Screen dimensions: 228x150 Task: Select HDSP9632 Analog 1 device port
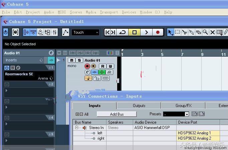coord(198,133)
